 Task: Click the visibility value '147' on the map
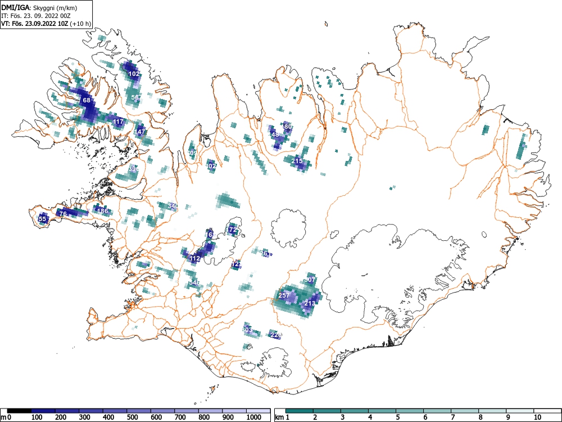pyautogui.click(x=140, y=132)
